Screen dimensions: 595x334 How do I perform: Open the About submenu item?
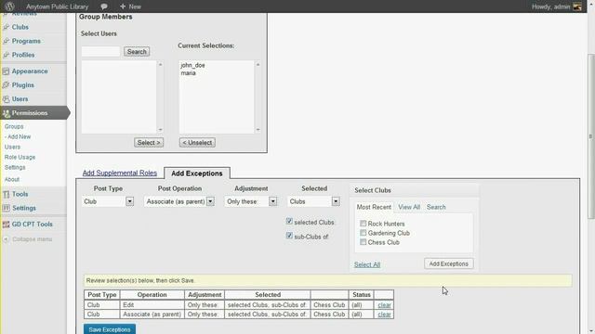(12, 179)
